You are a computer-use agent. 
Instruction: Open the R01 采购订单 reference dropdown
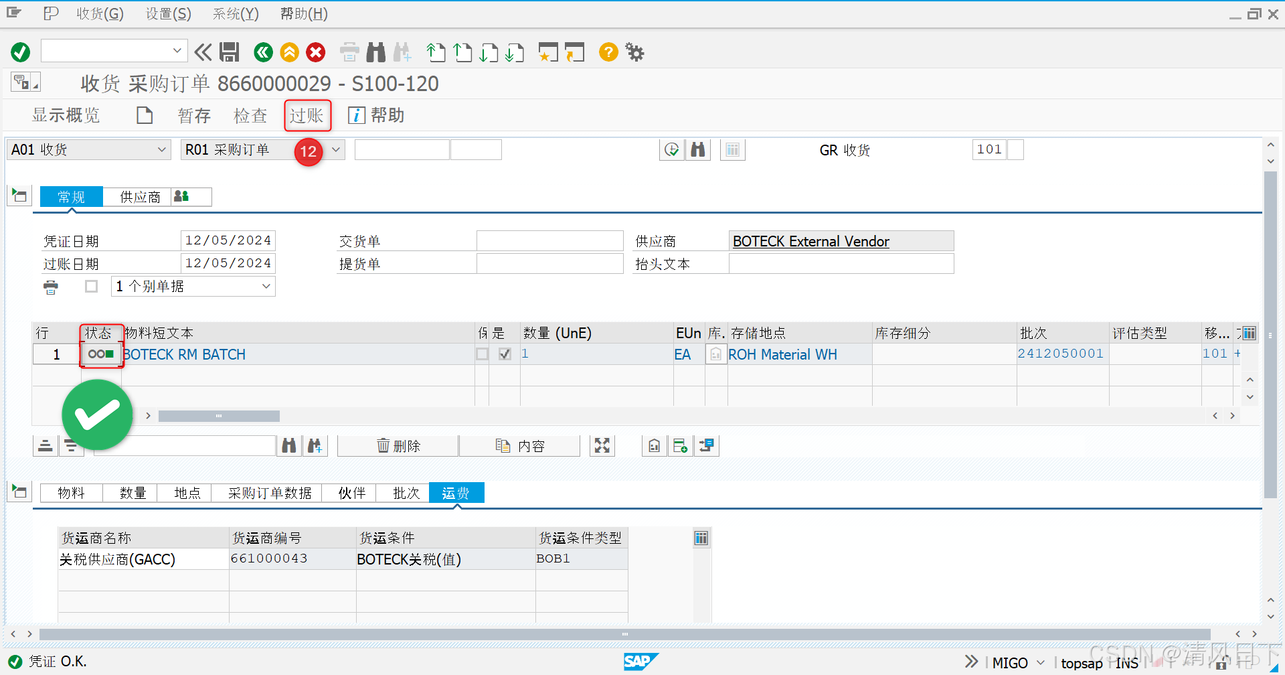pos(336,150)
